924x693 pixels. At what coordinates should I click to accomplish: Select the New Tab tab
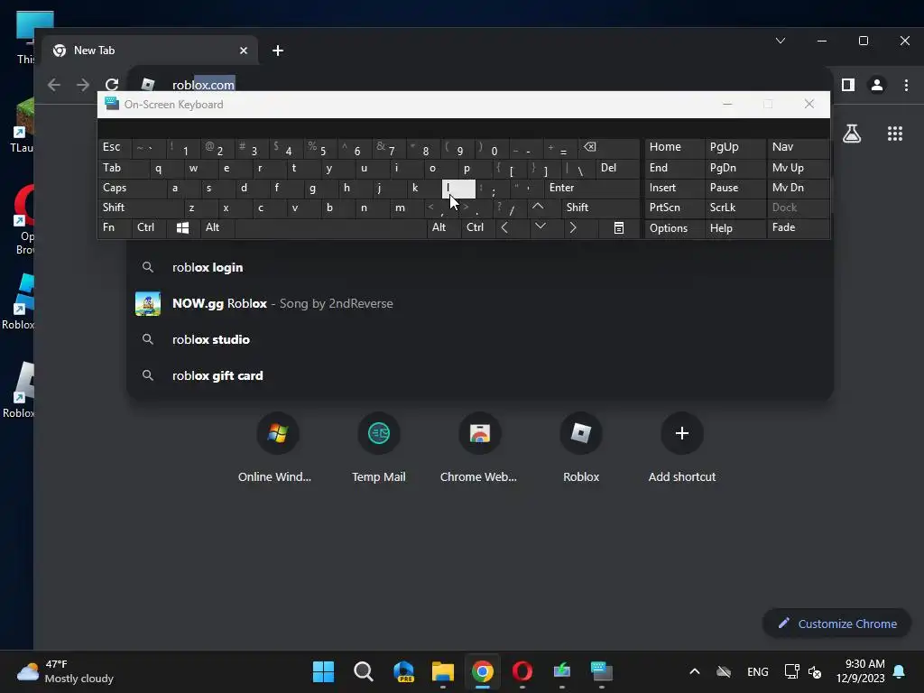point(151,51)
